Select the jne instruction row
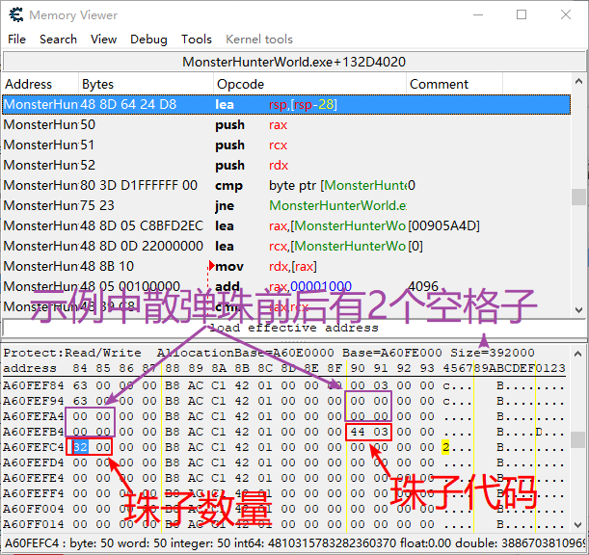589x555 pixels. coord(286,206)
